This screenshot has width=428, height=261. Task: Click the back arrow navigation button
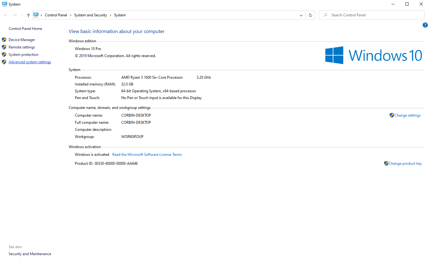tap(6, 15)
